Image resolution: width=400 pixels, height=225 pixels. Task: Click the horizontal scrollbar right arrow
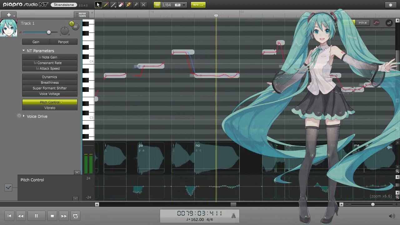pyautogui.click(x=341, y=204)
